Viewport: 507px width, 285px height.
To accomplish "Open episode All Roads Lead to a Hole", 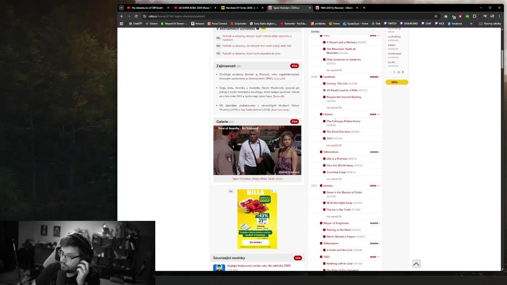I will point(342,90).
